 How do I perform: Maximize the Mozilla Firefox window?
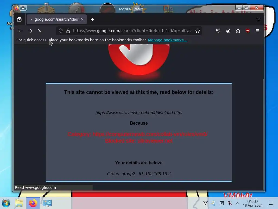(x=246, y=8)
